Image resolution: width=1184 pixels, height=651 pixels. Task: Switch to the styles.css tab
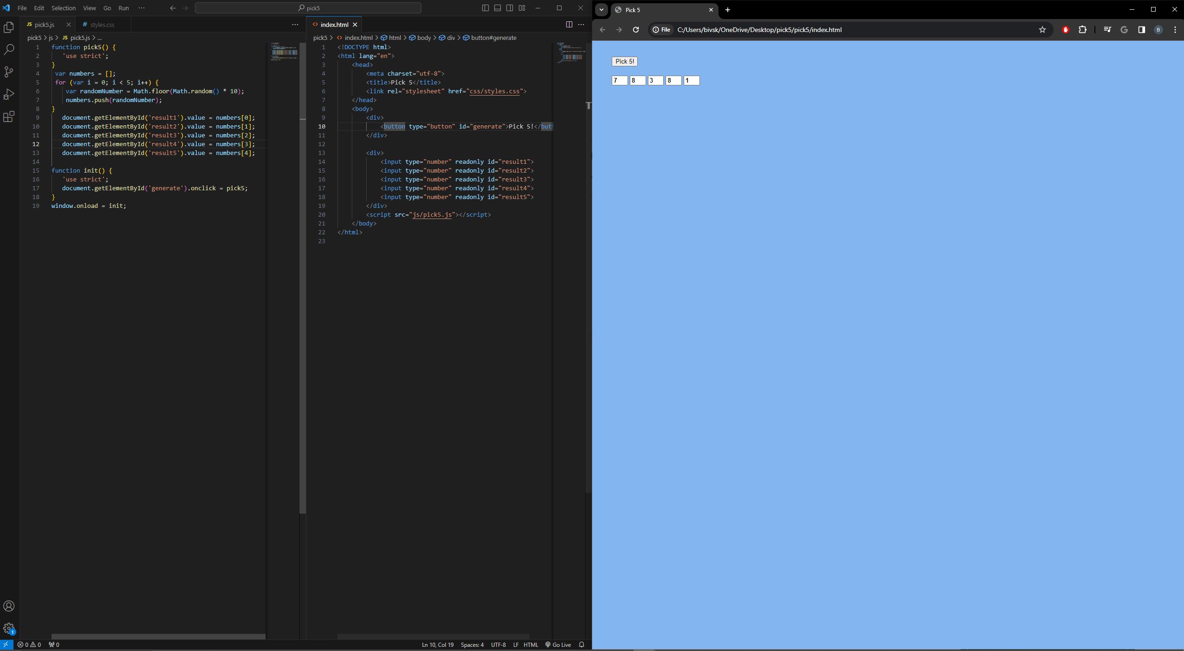pos(103,25)
